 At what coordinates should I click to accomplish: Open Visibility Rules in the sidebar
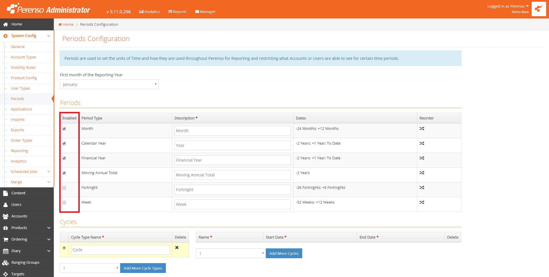23,68
